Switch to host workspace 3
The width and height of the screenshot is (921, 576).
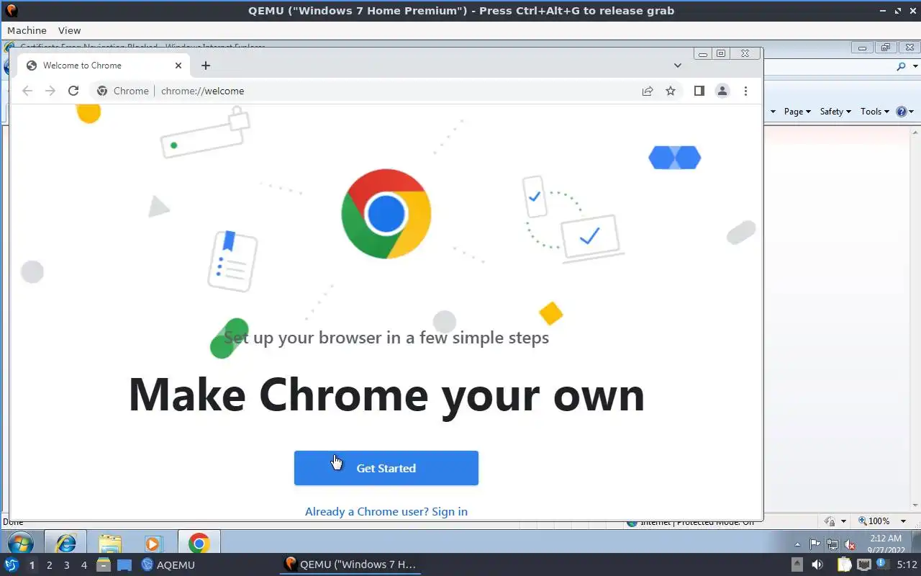tap(66, 565)
